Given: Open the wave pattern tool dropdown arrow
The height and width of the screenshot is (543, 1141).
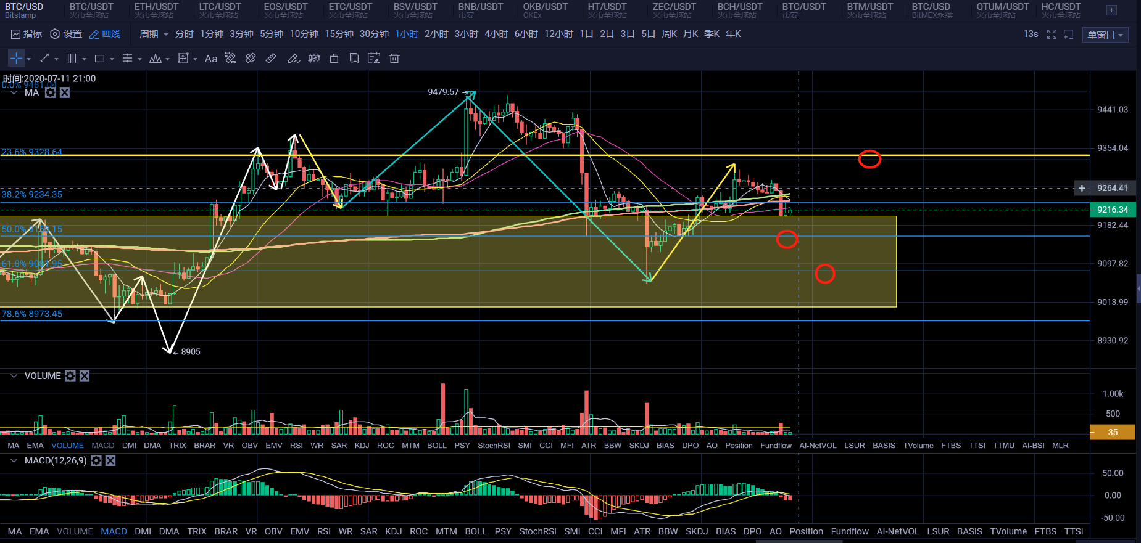Looking at the screenshot, I should click(167, 59).
